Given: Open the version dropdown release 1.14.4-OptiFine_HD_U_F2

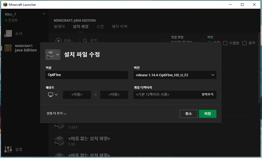Looking at the screenshot, I should 175,75.
